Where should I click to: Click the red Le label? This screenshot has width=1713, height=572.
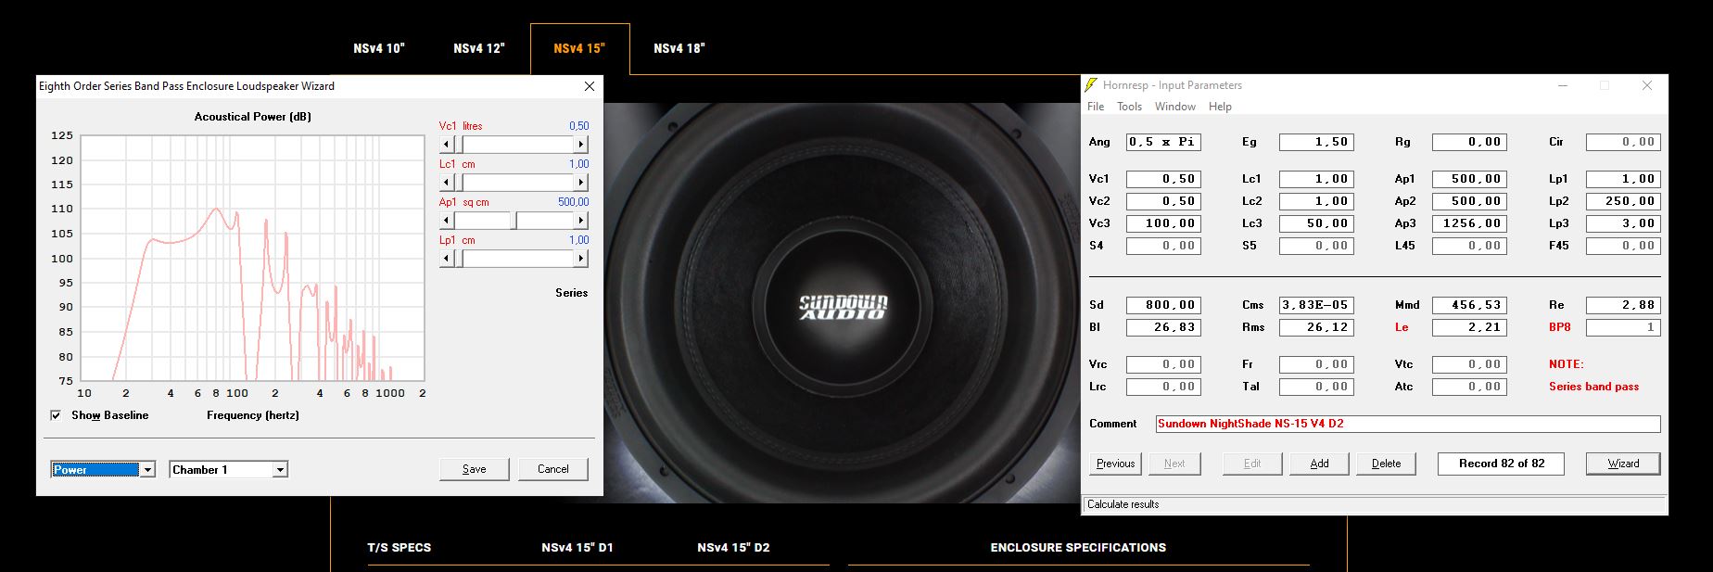click(1402, 327)
